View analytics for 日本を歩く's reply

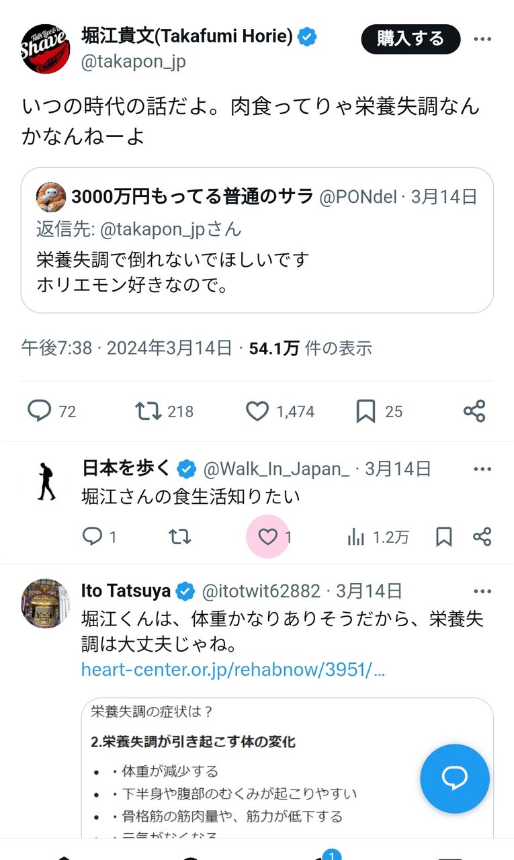coord(356,537)
